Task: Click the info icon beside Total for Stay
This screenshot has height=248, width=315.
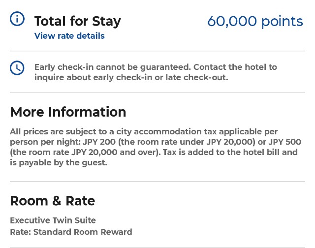Action: 17,19
